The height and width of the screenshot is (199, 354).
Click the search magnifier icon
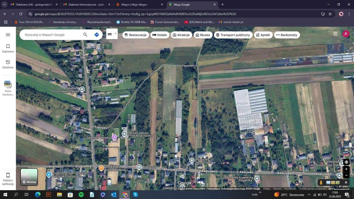[x=85, y=35]
